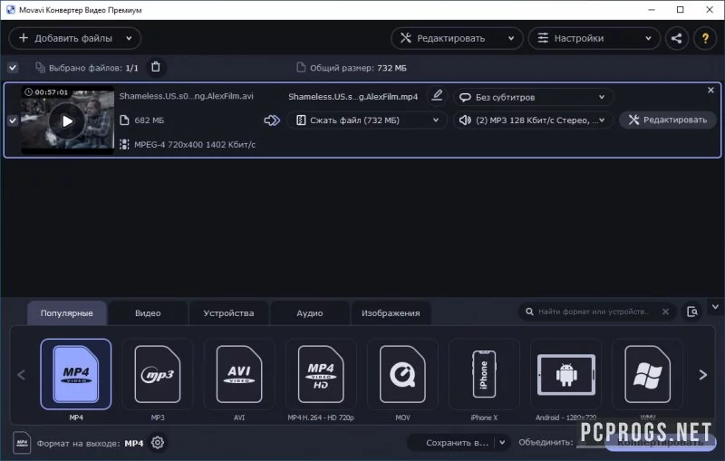Open the MP3 128 Кбит/с audio track dropdown
Image resolution: width=725 pixels, height=461 pixels.
(x=533, y=120)
